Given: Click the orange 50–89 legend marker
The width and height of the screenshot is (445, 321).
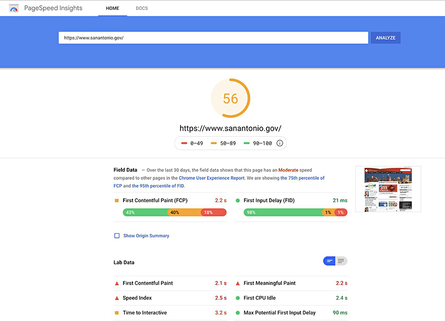Looking at the screenshot, I should click(214, 143).
